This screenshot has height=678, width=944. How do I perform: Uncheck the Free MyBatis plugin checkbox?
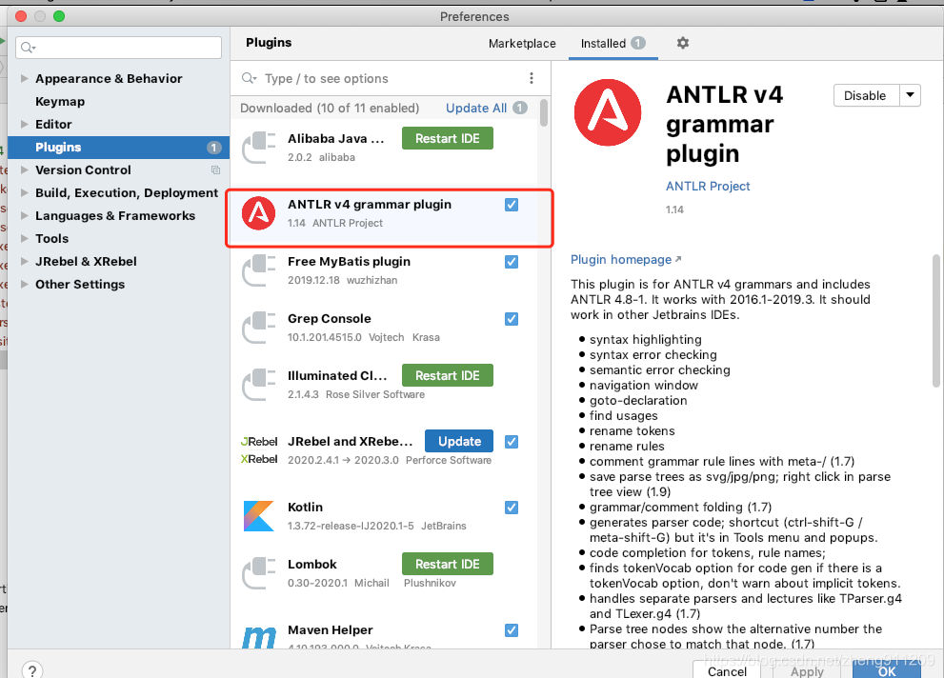point(512,261)
